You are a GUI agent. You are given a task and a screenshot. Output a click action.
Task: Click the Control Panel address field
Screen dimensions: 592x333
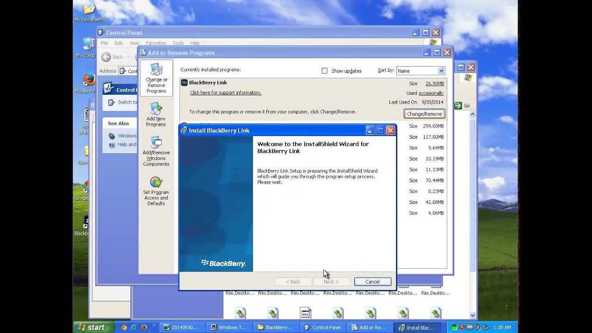tap(128, 71)
